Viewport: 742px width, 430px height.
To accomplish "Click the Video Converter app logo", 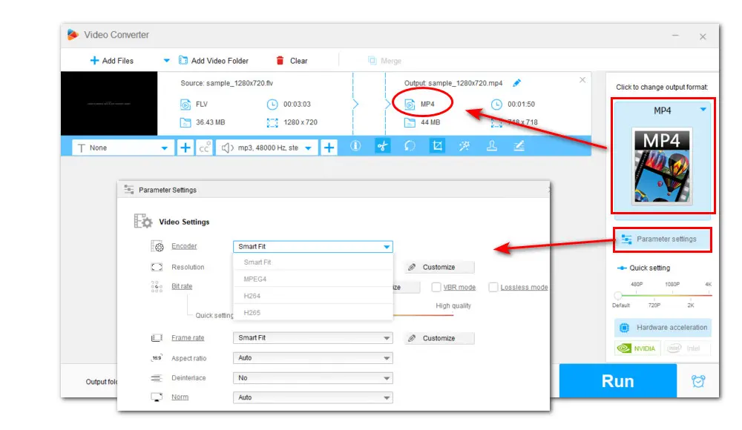I will [73, 35].
